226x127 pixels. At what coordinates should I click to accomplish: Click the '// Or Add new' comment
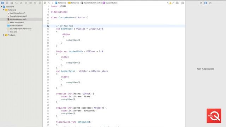click(x=64, y=26)
